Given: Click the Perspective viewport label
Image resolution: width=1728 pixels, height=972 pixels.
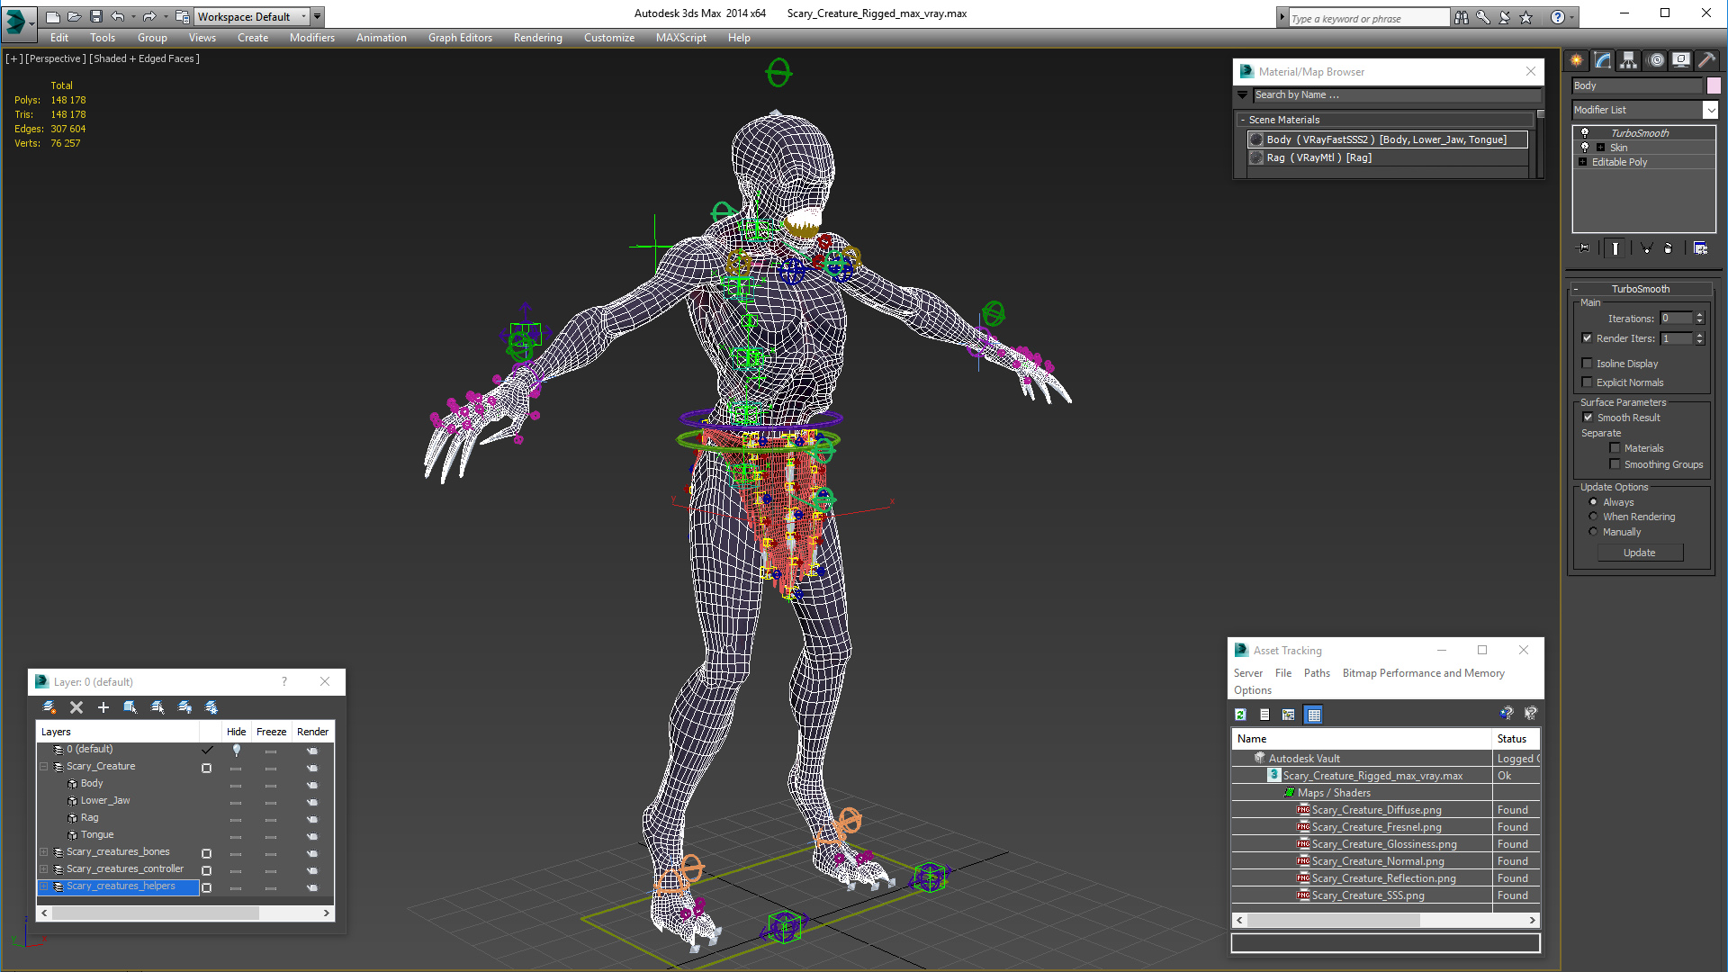Looking at the screenshot, I should (56, 58).
